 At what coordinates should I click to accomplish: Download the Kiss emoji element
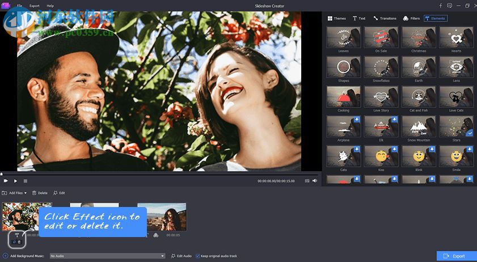point(395,149)
